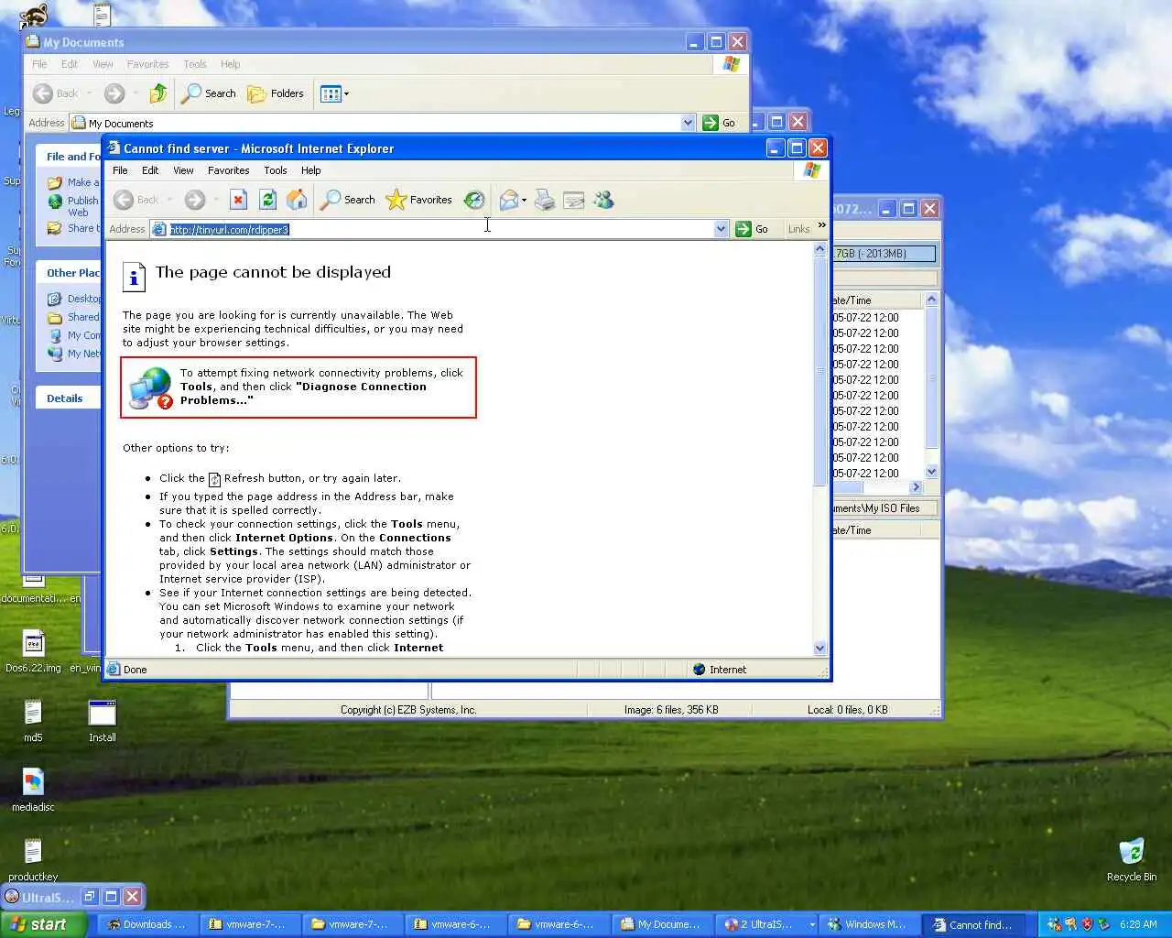Click Back button in My Documents window
The image size is (1172, 938).
[56, 93]
